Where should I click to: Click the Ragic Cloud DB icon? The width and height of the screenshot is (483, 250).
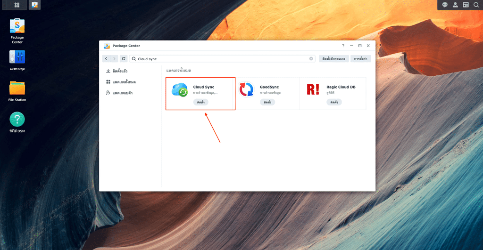[313, 89]
